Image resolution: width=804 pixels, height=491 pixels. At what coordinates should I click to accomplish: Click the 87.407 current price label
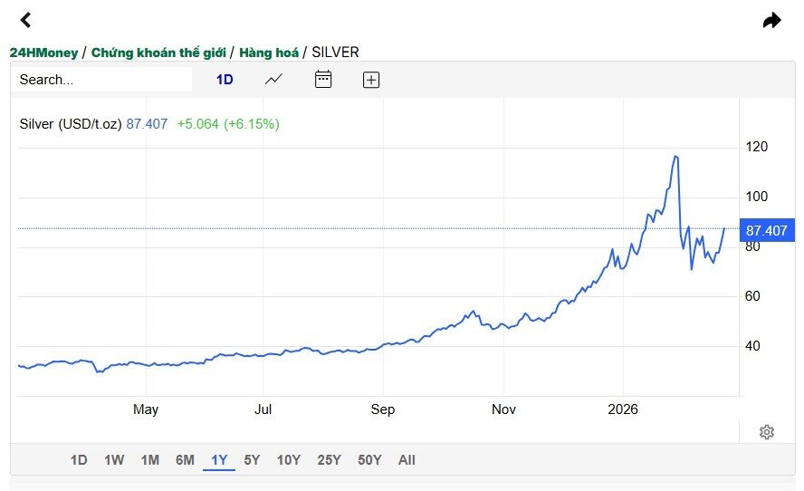tap(767, 230)
